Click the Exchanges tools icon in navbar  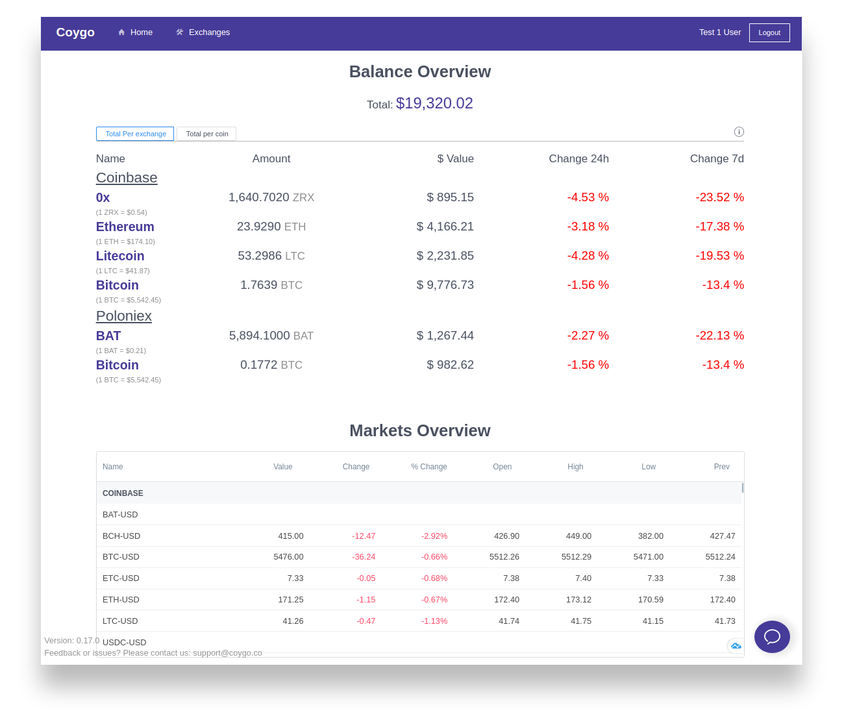[x=180, y=32]
